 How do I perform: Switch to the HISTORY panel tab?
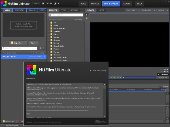[74, 10]
